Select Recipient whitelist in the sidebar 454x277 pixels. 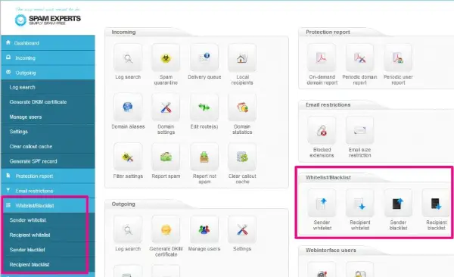click(48, 235)
